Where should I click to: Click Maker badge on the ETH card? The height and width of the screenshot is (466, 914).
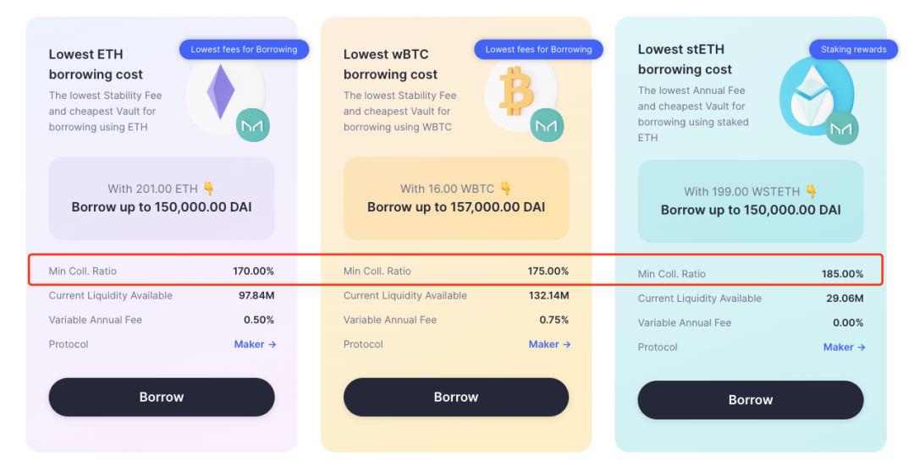(252, 125)
